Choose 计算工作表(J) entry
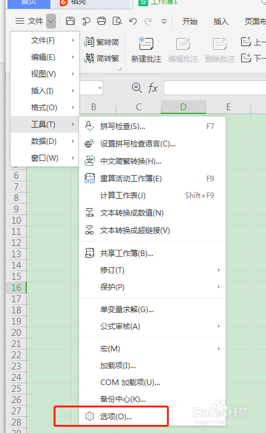 click(x=153, y=196)
